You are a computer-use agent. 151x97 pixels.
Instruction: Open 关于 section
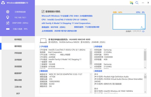coord(18,93)
